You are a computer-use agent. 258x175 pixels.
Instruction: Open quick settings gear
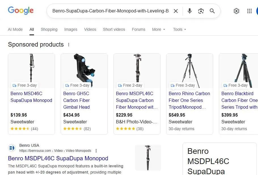[x=236, y=11]
